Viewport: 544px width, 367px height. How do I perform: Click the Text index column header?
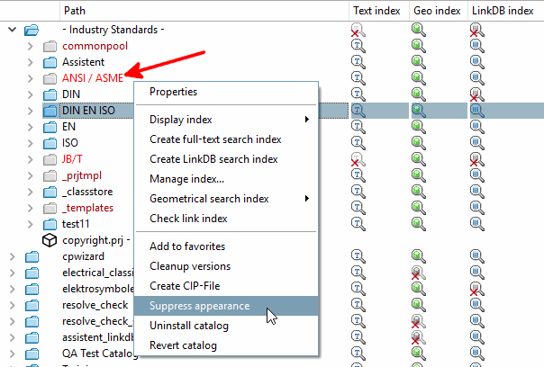pyautogui.click(x=376, y=10)
